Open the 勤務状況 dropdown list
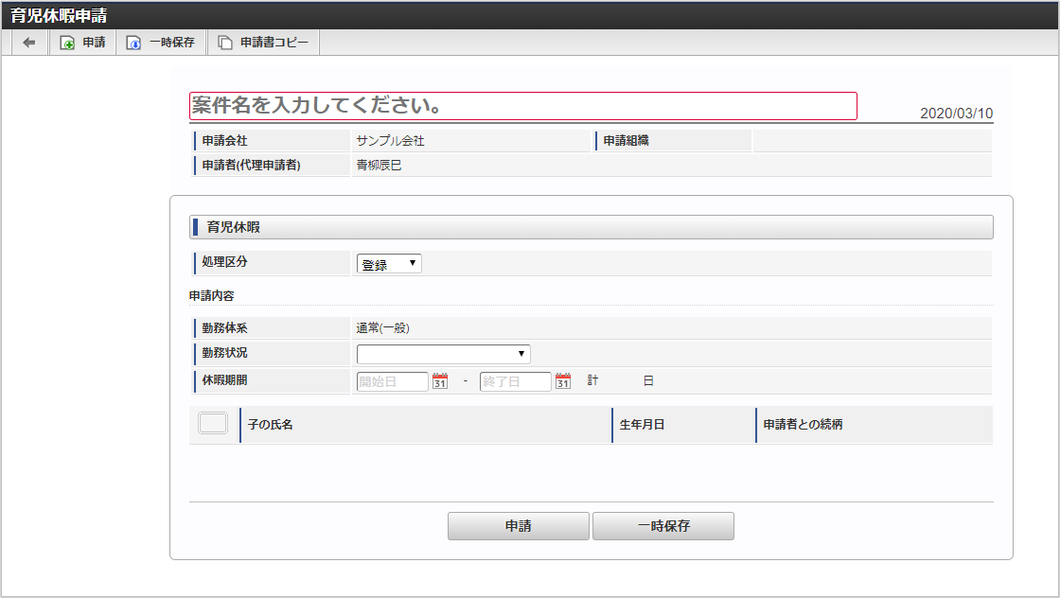This screenshot has height=598, width=1060. (x=443, y=354)
